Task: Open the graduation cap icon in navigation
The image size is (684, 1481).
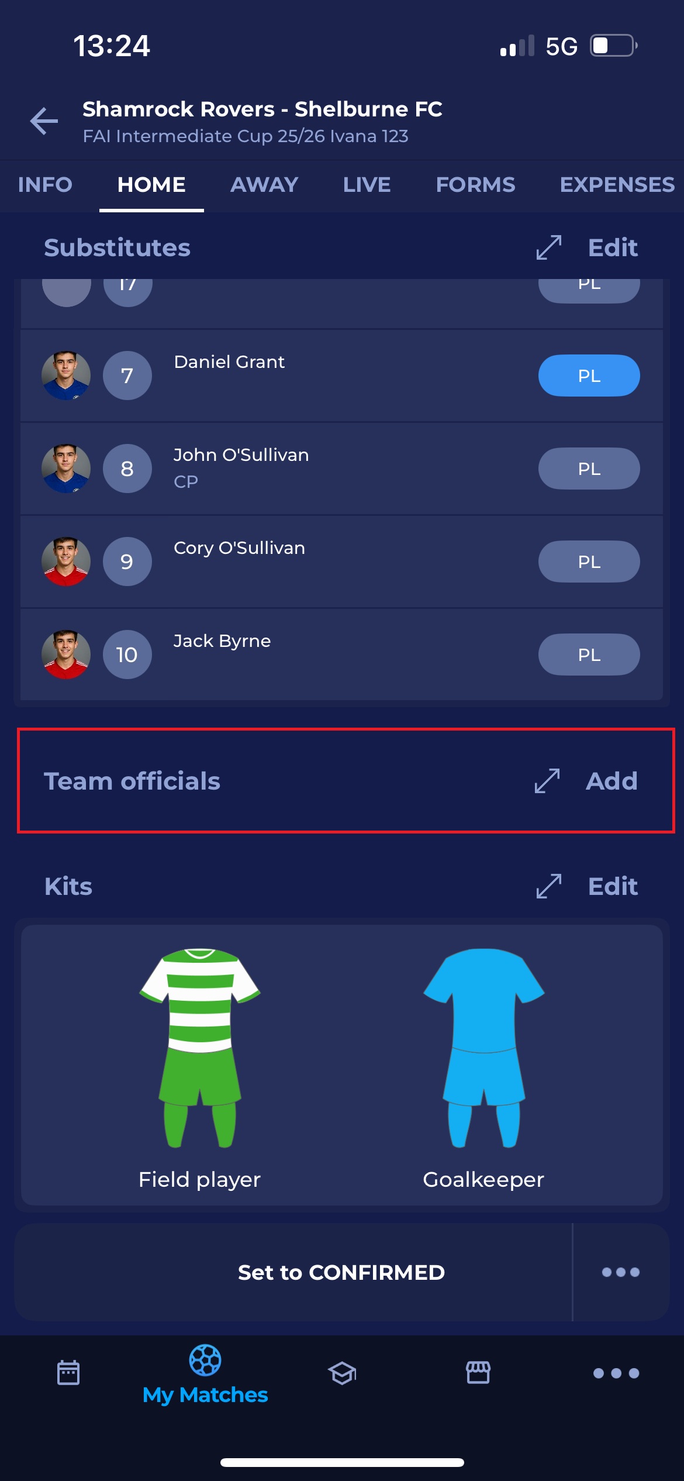Action: [342, 1373]
